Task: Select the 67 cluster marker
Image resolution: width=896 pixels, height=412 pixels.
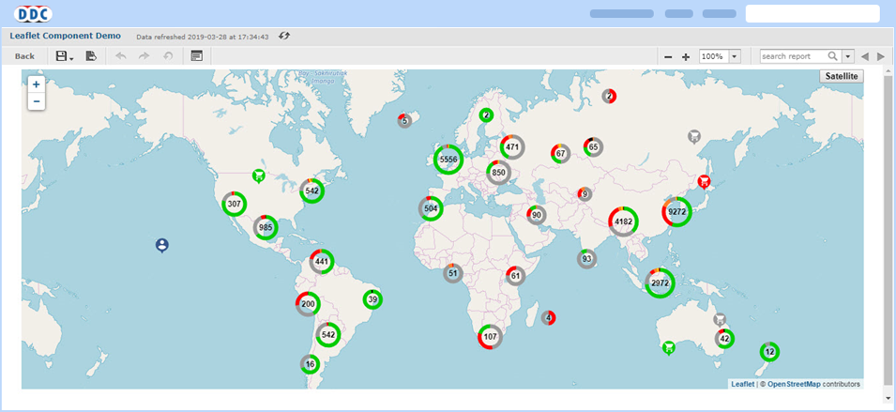Action: pos(560,154)
